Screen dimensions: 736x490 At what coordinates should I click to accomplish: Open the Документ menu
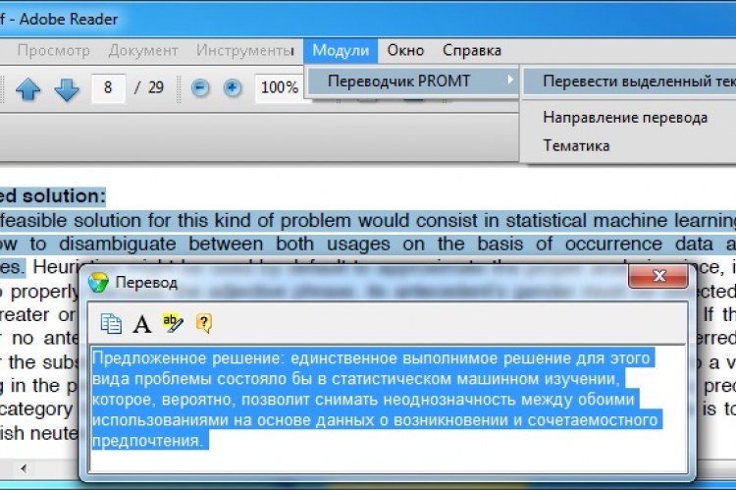coord(143,51)
